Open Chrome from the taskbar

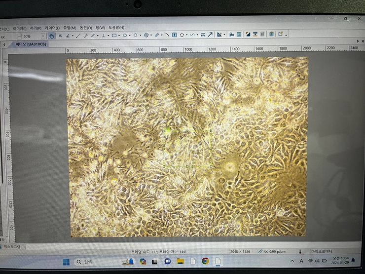click(205, 261)
